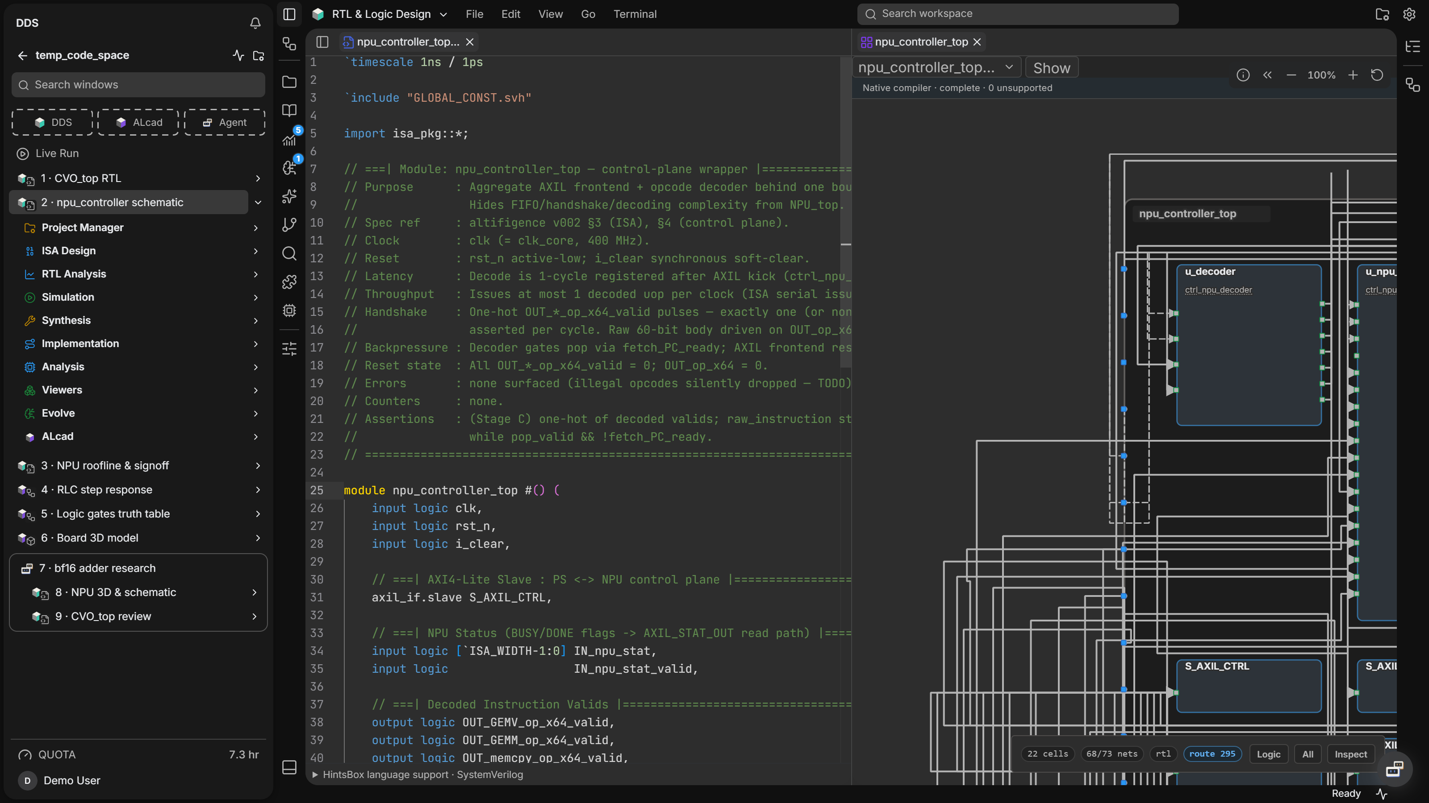Zoom in the schematic with plus
This screenshot has height=803, width=1429.
(1353, 75)
